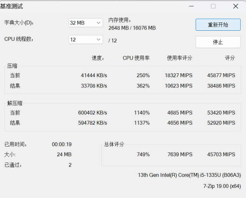Click the overall rating 45703 MIPS
This screenshot has height=198, width=246.
221,154
